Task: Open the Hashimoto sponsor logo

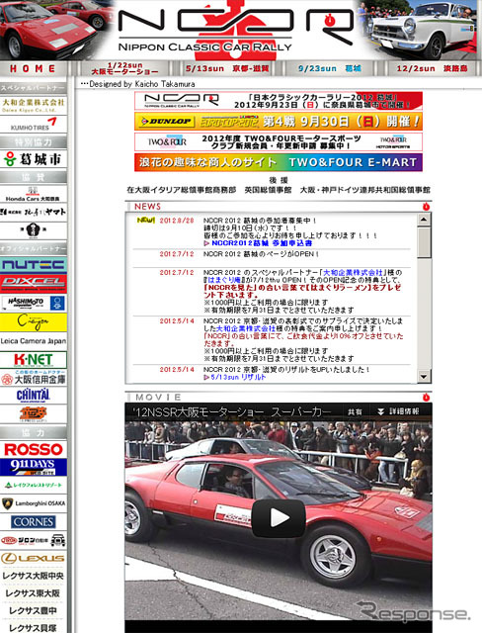Action: (34, 303)
